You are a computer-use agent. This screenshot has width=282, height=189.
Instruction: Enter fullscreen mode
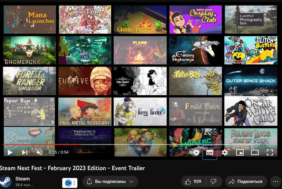(270, 152)
